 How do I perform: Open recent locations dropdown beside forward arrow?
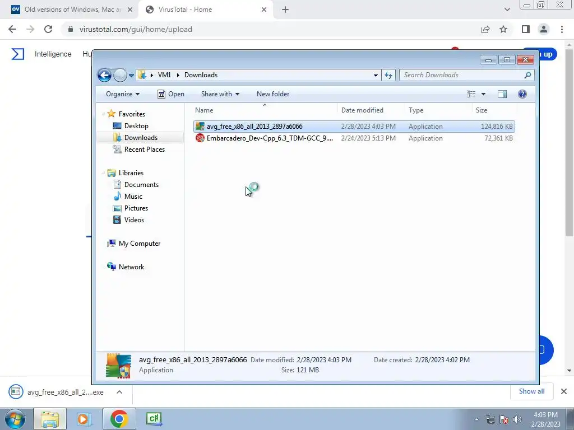tap(131, 76)
